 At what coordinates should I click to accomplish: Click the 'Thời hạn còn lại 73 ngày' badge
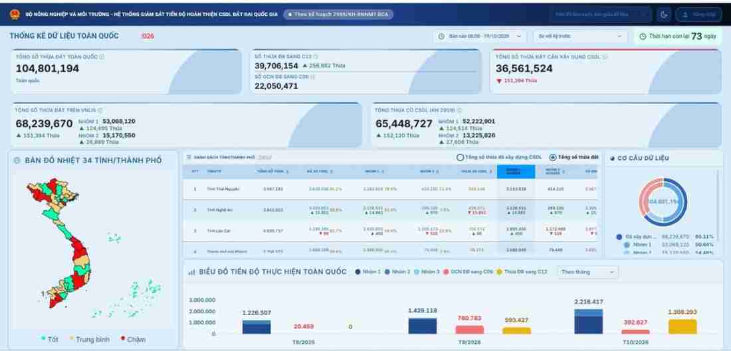(x=678, y=36)
